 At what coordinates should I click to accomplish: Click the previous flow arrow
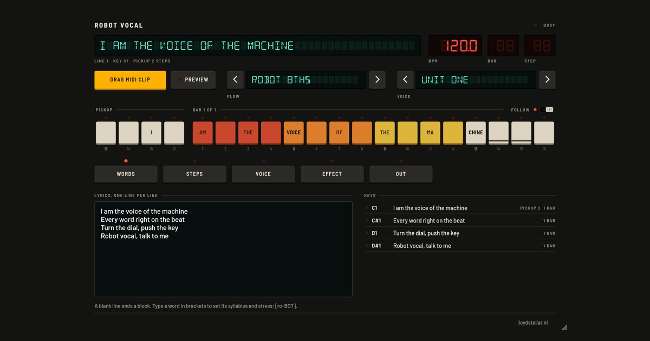click(x=235, y=80)
